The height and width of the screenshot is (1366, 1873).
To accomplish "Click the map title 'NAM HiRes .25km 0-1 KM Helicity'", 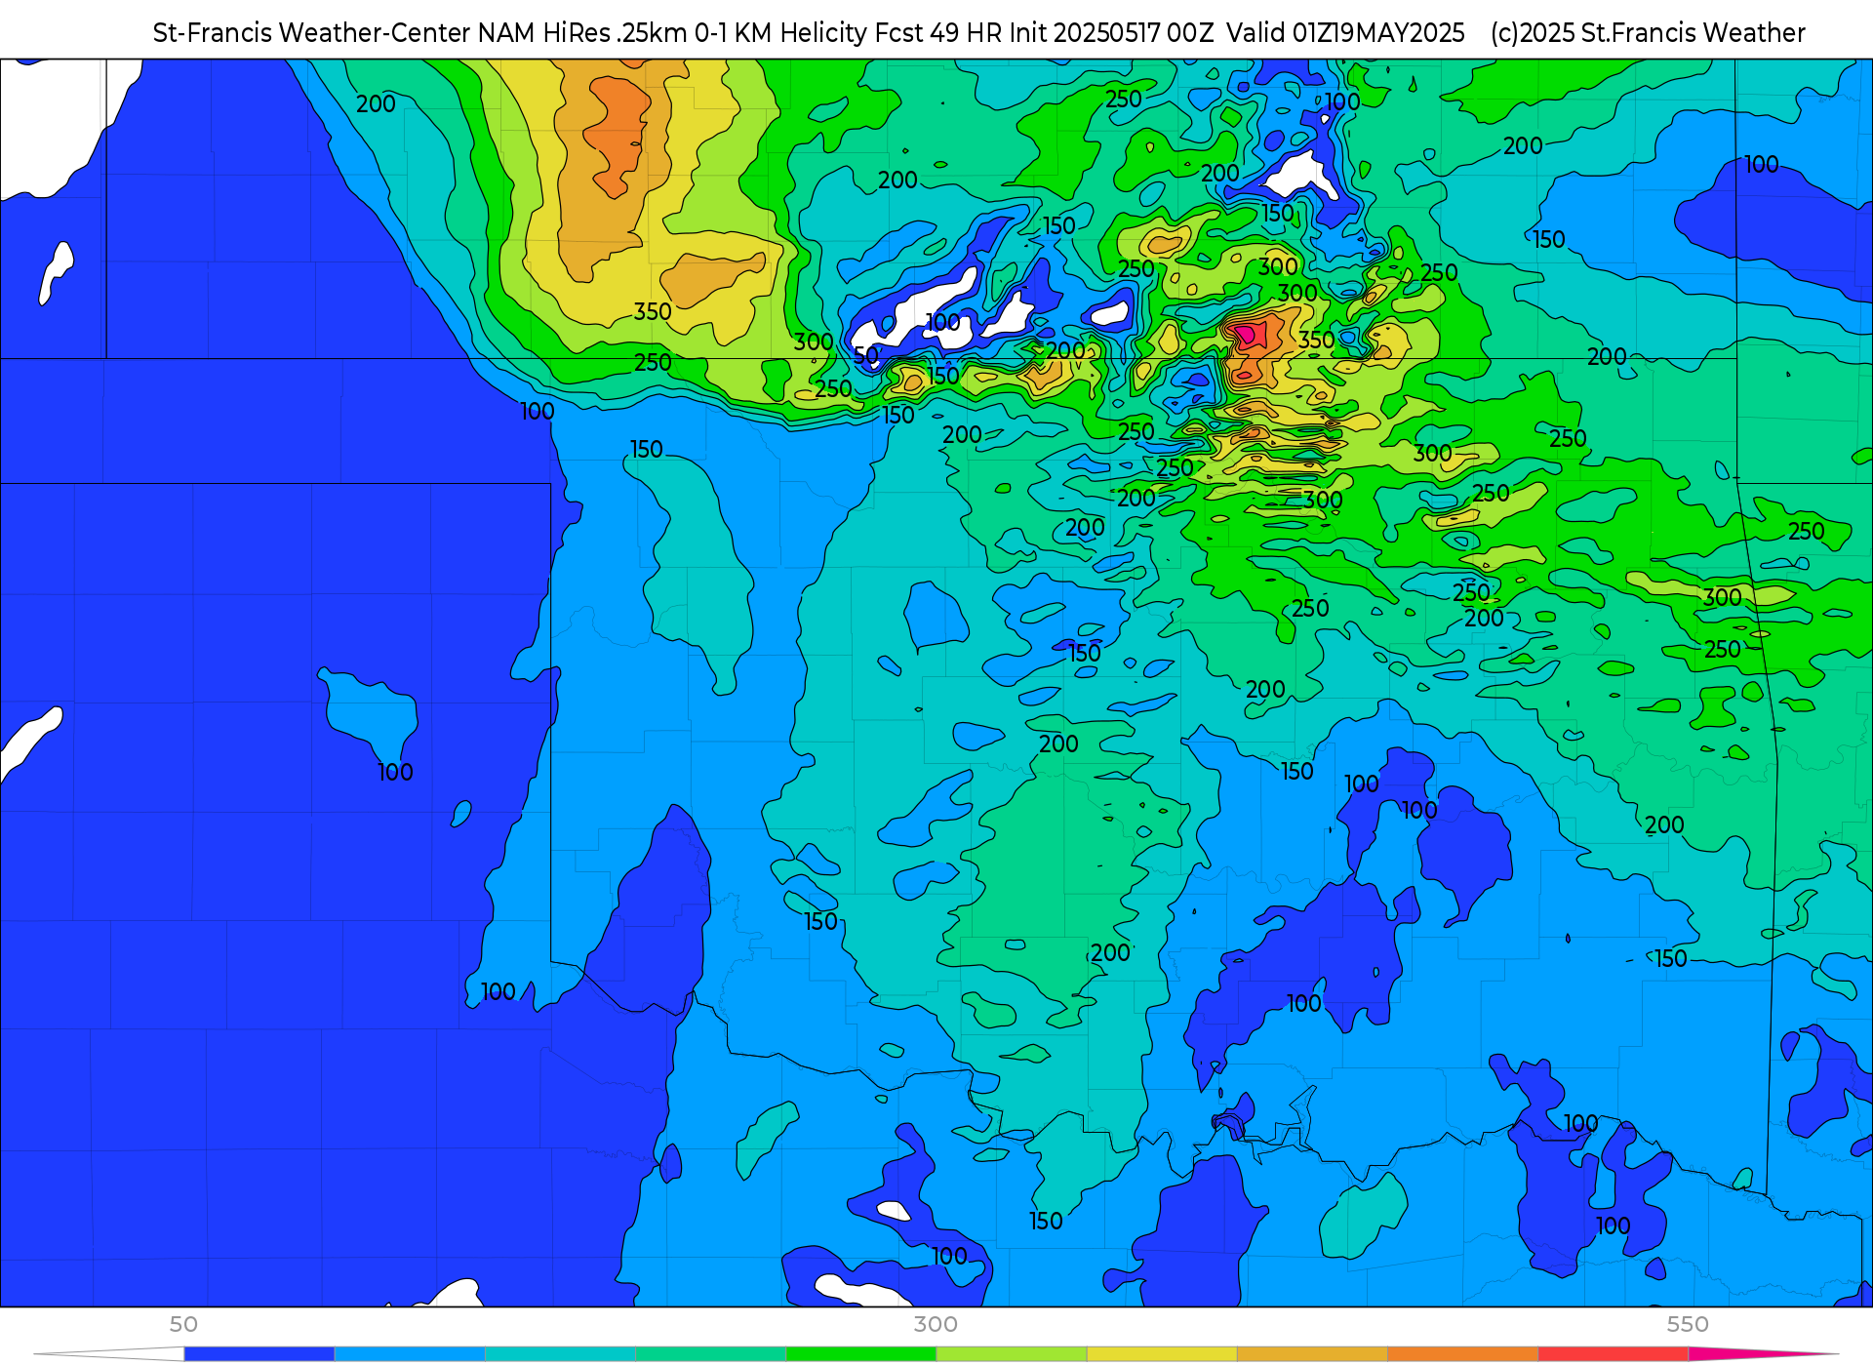I will tap(672, 33).
